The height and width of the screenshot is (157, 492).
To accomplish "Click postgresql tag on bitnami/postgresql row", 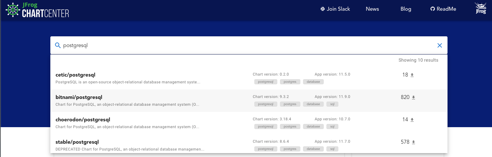I will click(266, 104).
